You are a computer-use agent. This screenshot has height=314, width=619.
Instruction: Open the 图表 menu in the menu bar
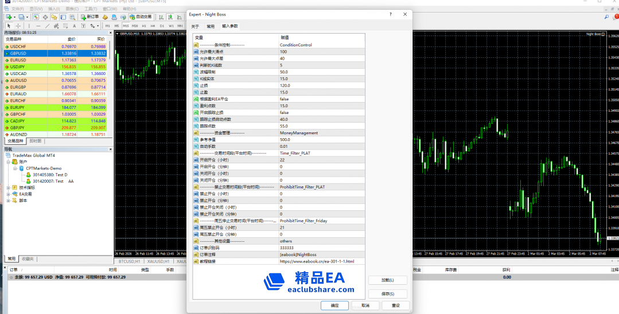tap(72, 9)
